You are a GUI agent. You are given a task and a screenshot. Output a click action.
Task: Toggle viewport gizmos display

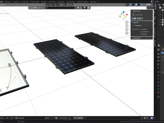[131, 5]
